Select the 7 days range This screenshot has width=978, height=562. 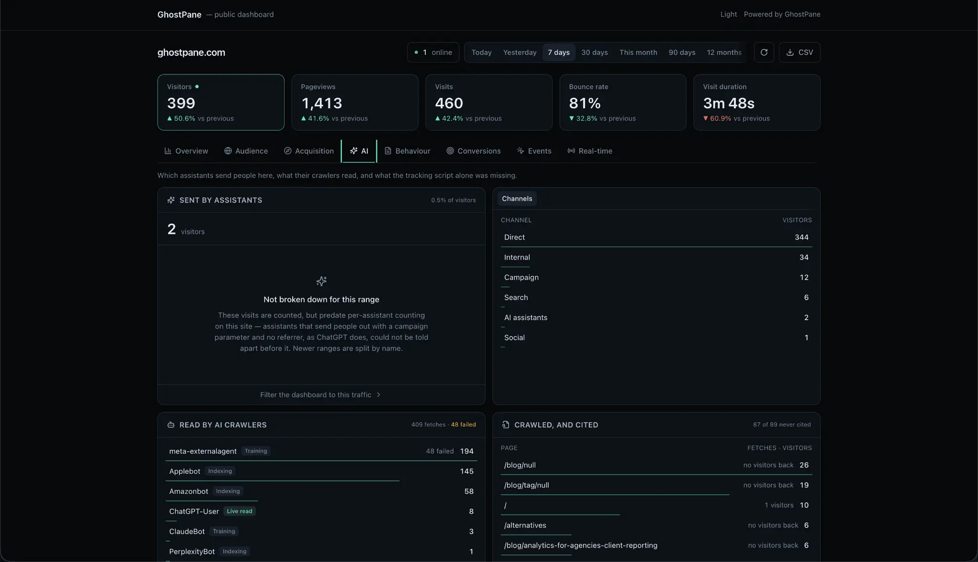pos(559,52)
